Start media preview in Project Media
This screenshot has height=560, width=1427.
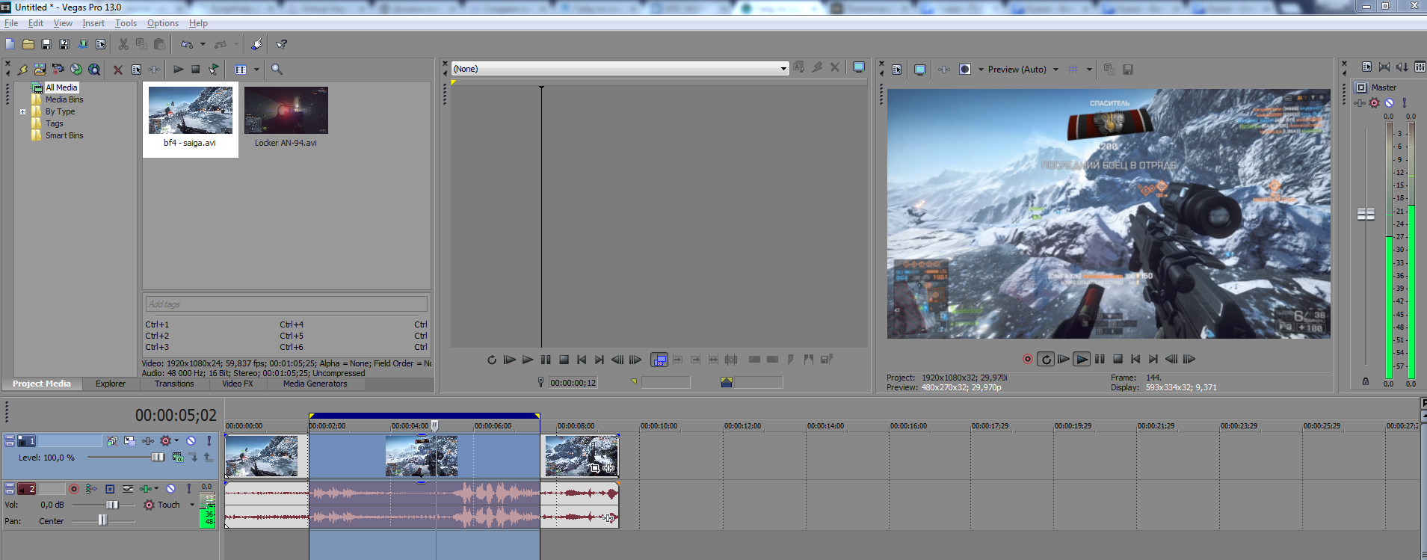pos(178,70)
